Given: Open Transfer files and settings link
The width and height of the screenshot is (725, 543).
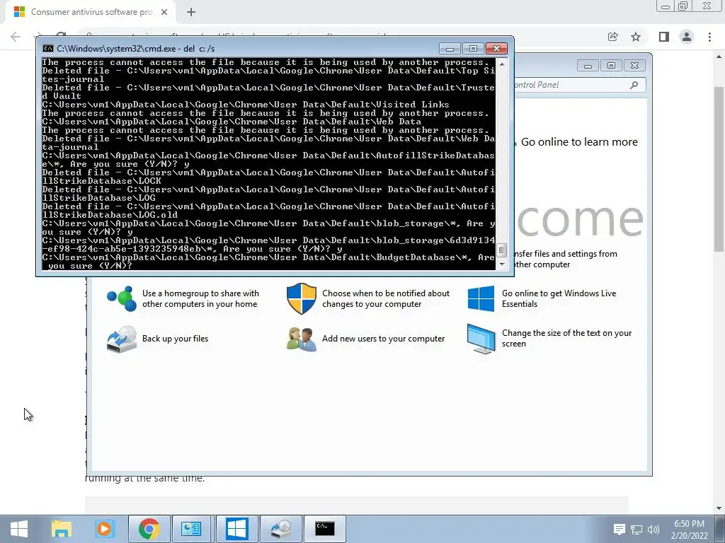Looking at the screenshot, I should 566,259.
